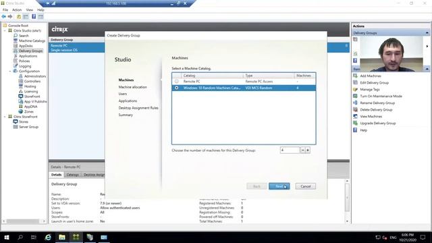432x243 pixels.
Task: Click the disabled Back button
Action: (256, 186)
